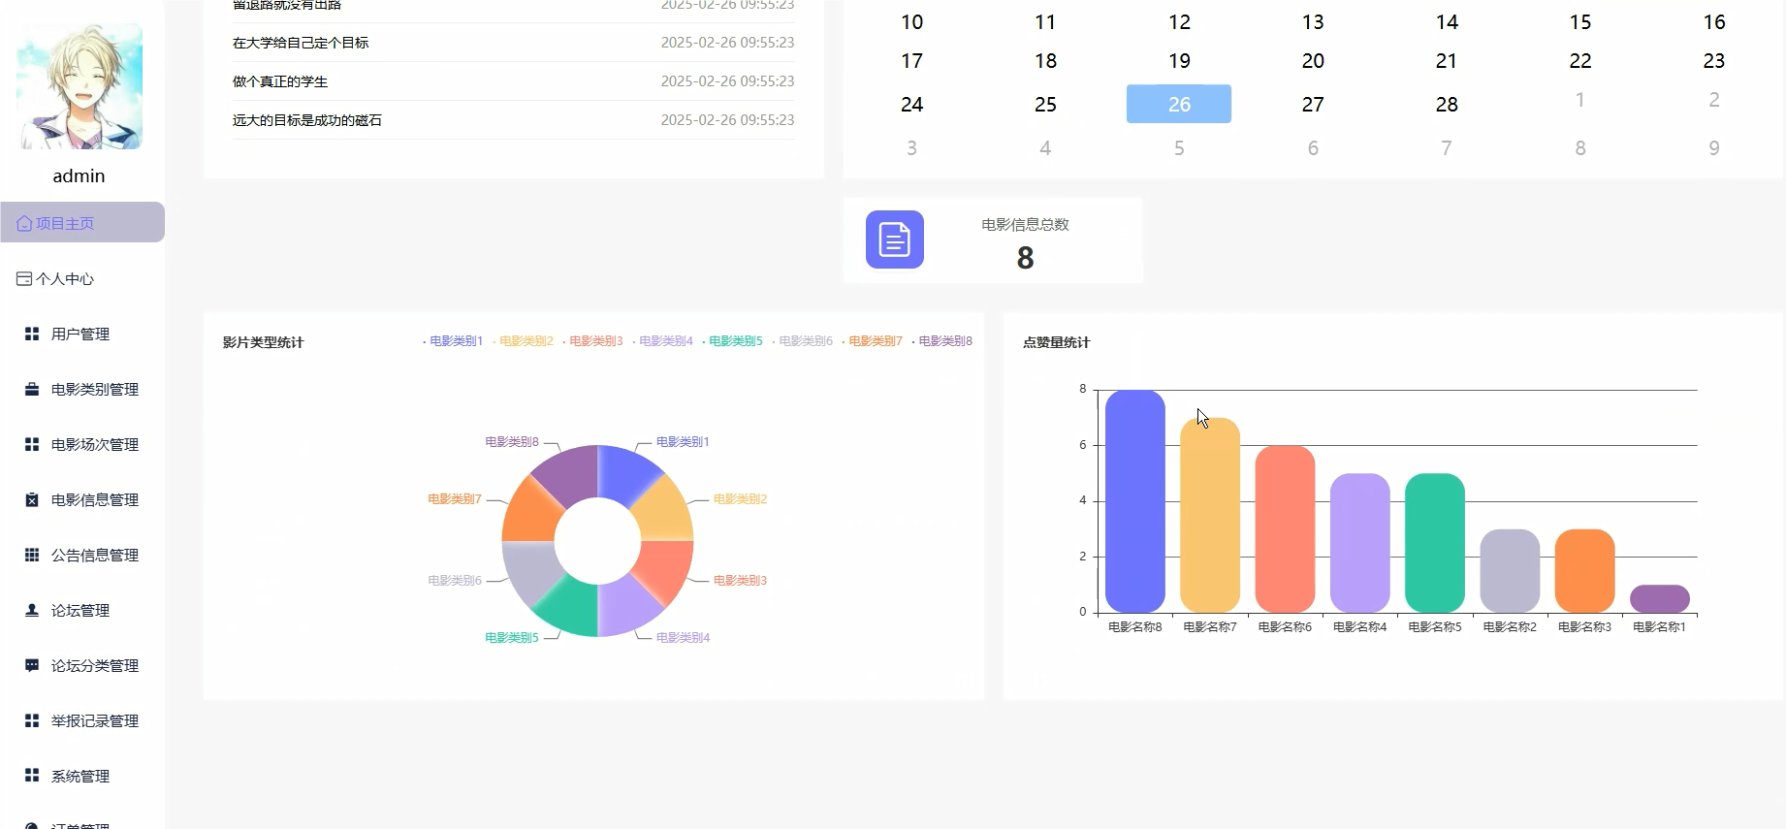Click the green 电影类别5 donut slice
The image size is (1786, 829).
[572, 605]
